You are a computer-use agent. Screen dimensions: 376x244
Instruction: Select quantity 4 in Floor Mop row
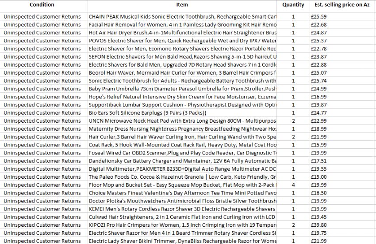293,185
